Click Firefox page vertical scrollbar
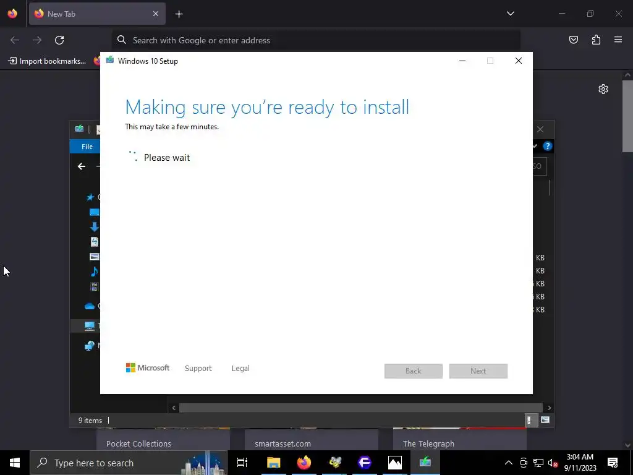 (627, 116)
